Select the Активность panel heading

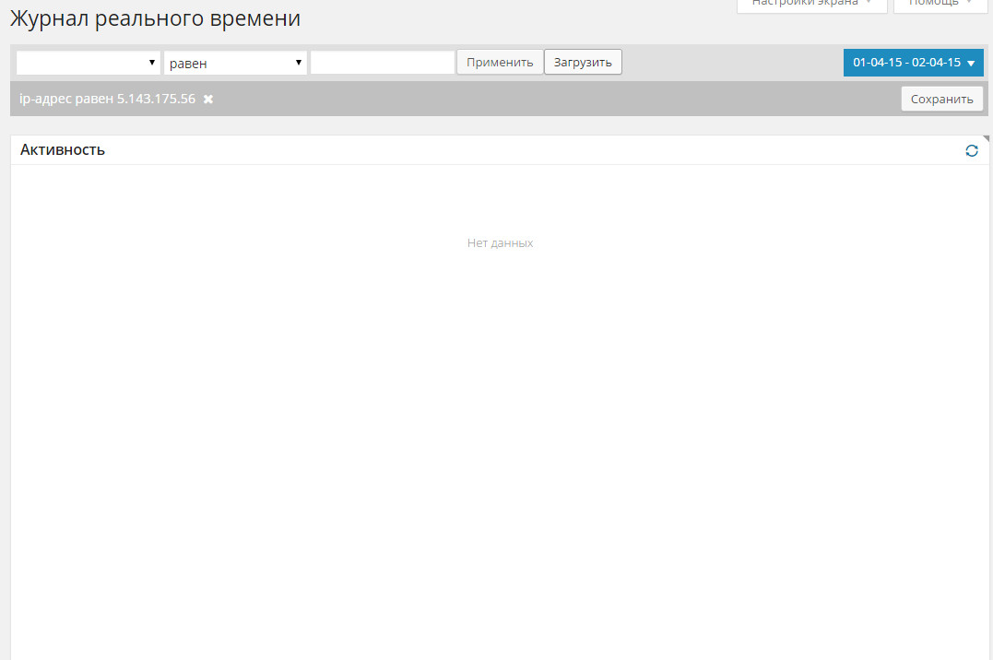click(x=63, y=150)
